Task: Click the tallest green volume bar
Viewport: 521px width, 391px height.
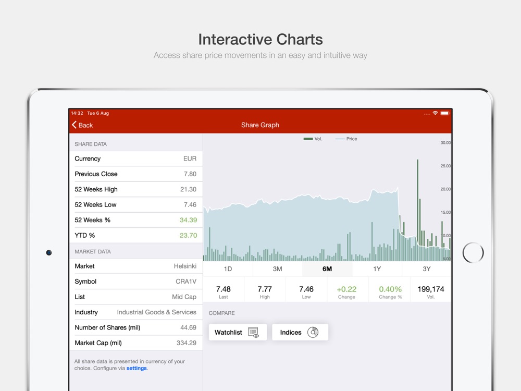Action: (418, 210)
